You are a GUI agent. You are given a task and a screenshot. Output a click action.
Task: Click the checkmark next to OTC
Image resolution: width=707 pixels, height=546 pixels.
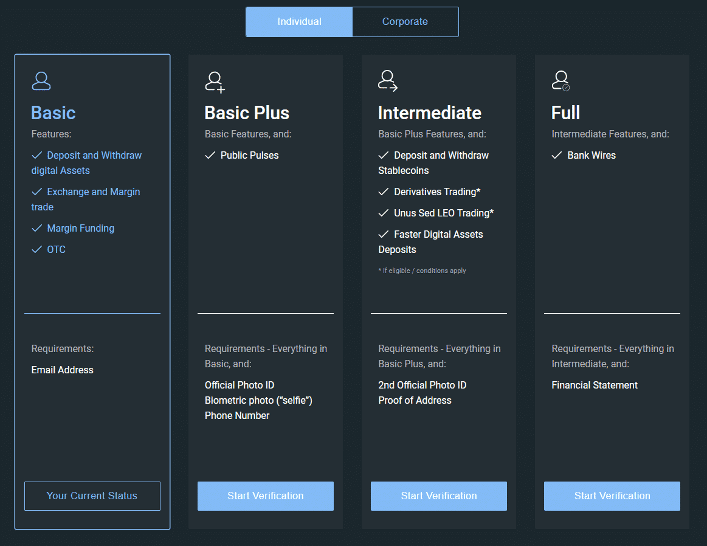pyautogui.click(x=37, y=250)
